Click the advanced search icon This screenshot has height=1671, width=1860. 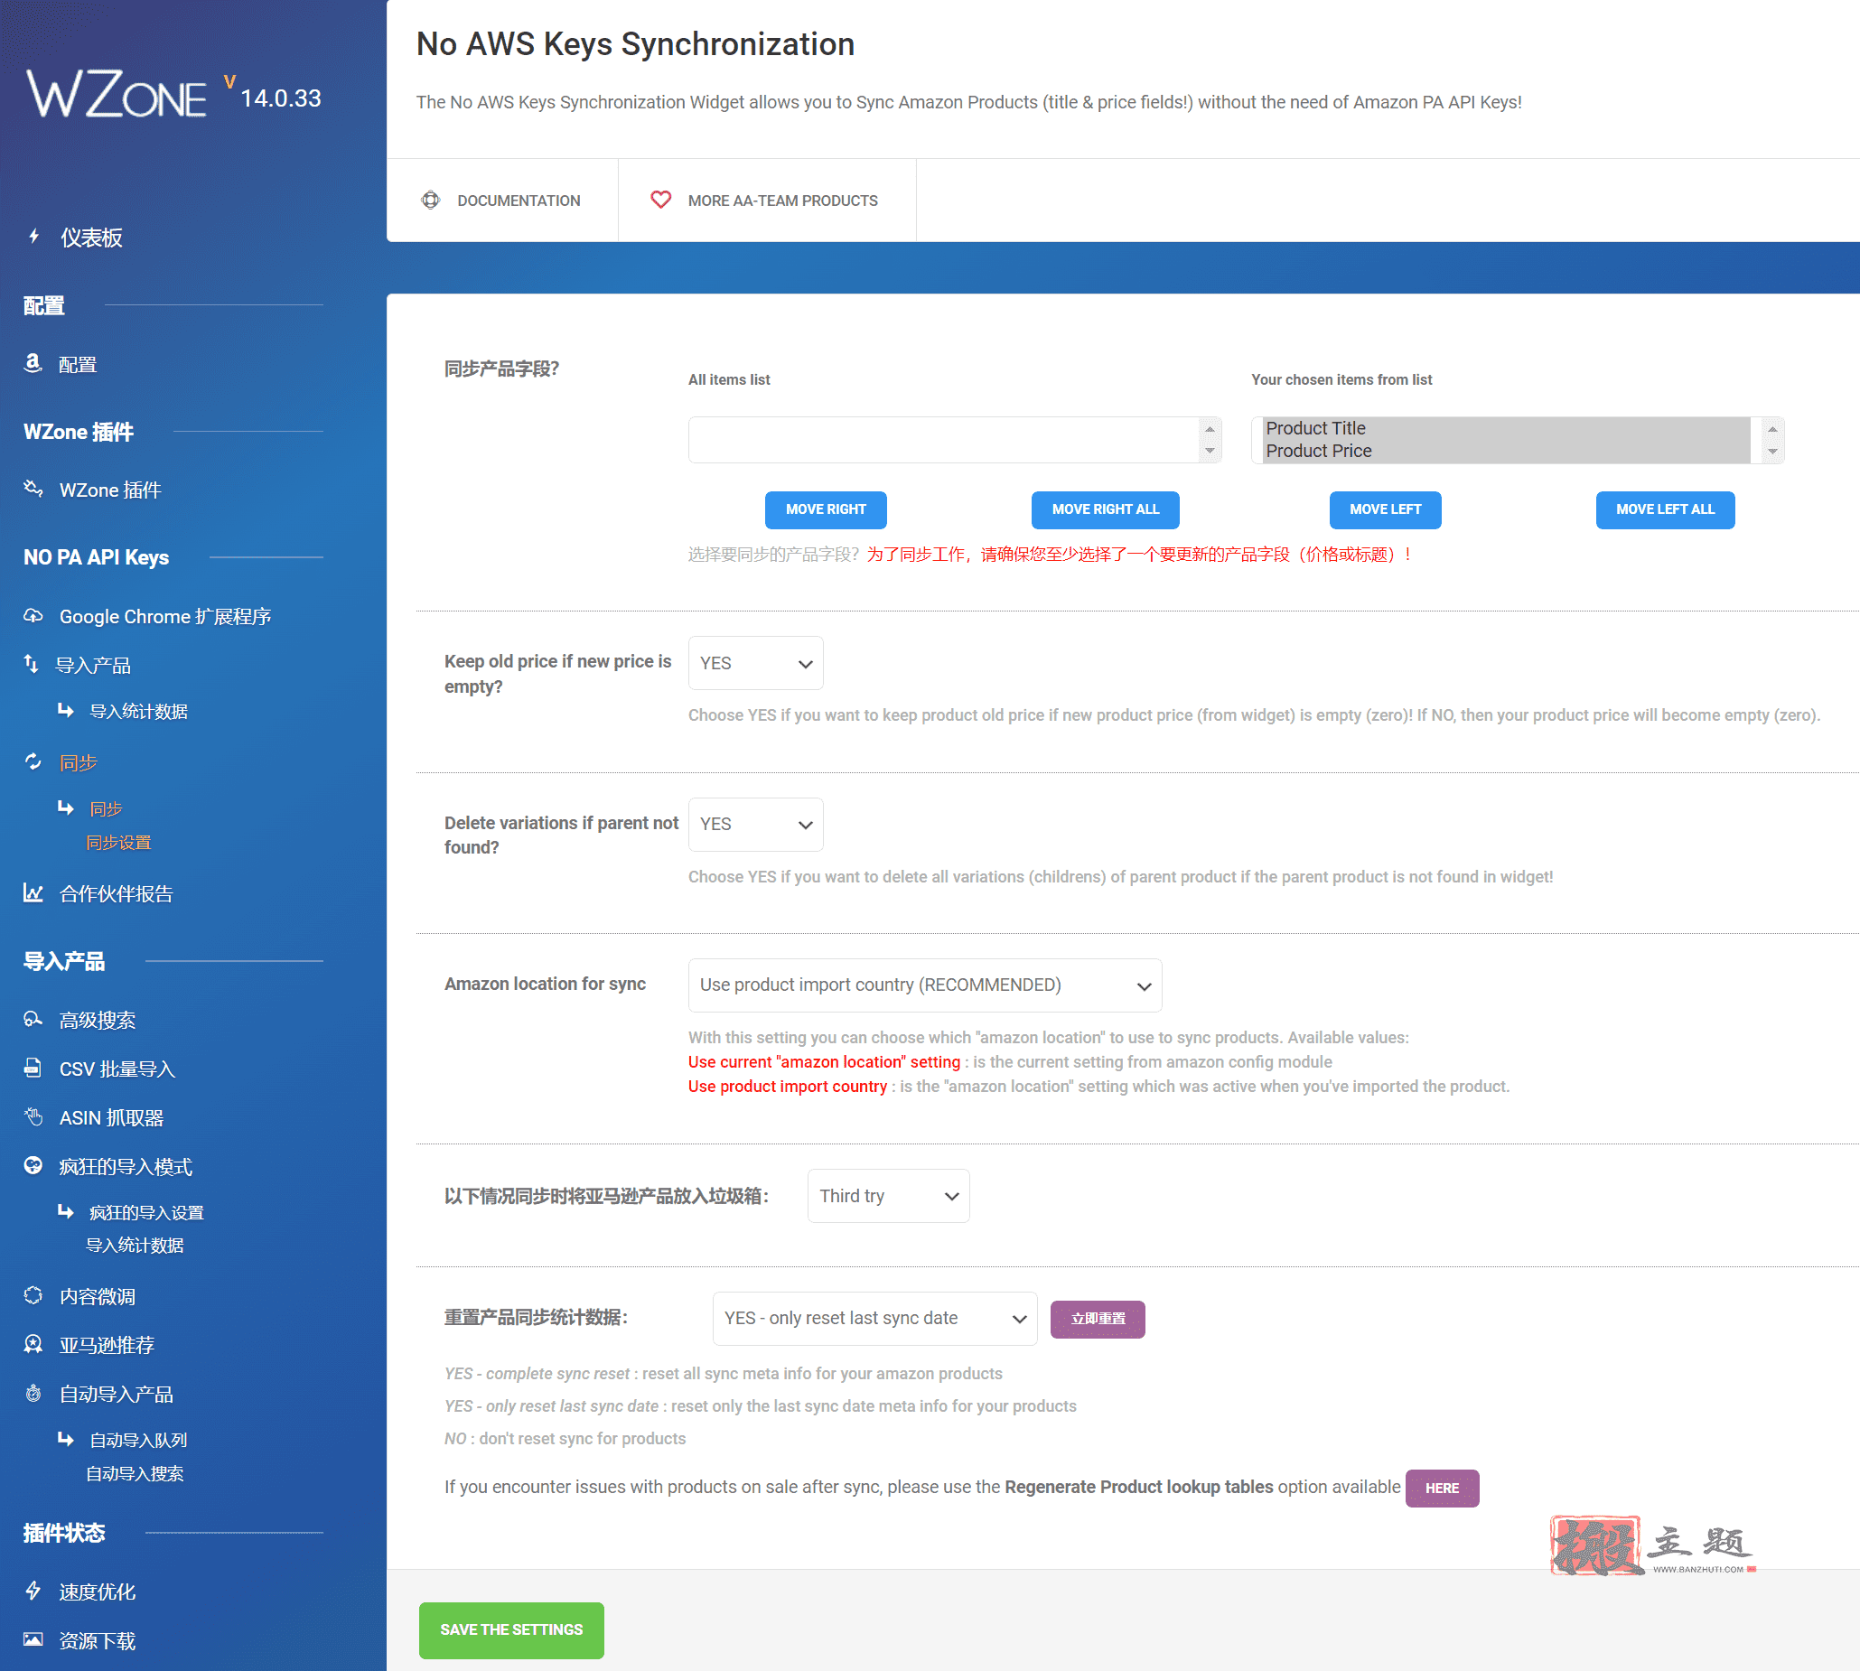pos(33,1018)
